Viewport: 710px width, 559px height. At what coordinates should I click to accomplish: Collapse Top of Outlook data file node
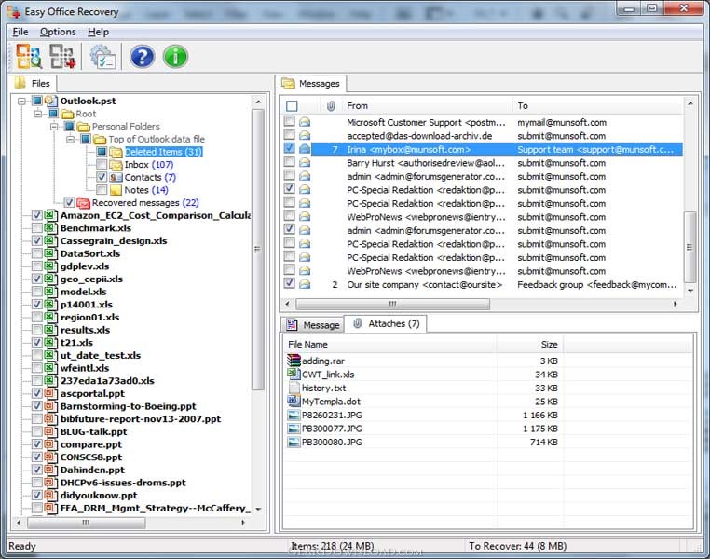(x=70, y=139)
